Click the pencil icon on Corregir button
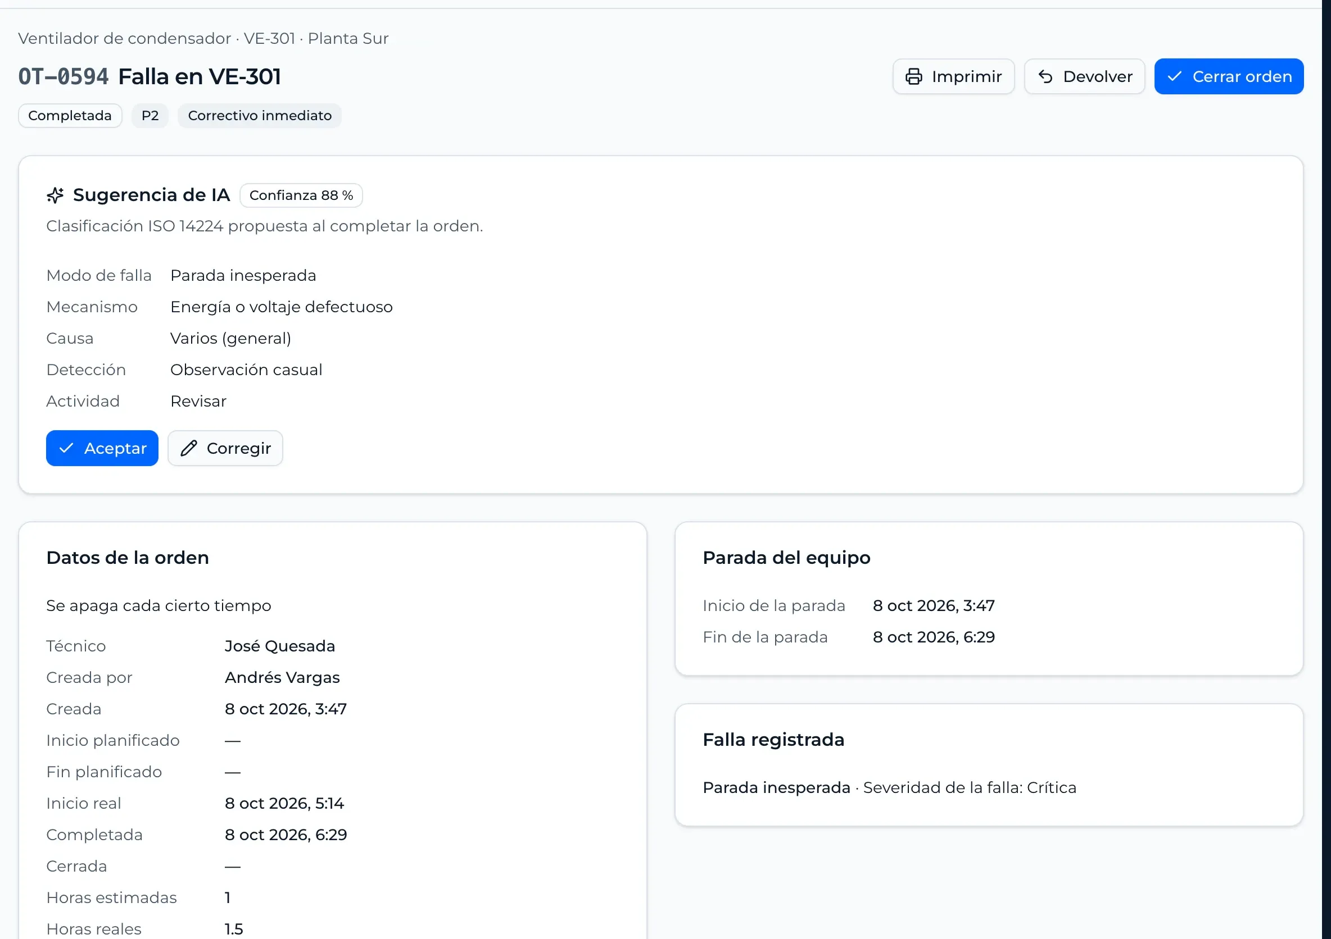Viewport: 1331px width, 939px height. [188, 448]
